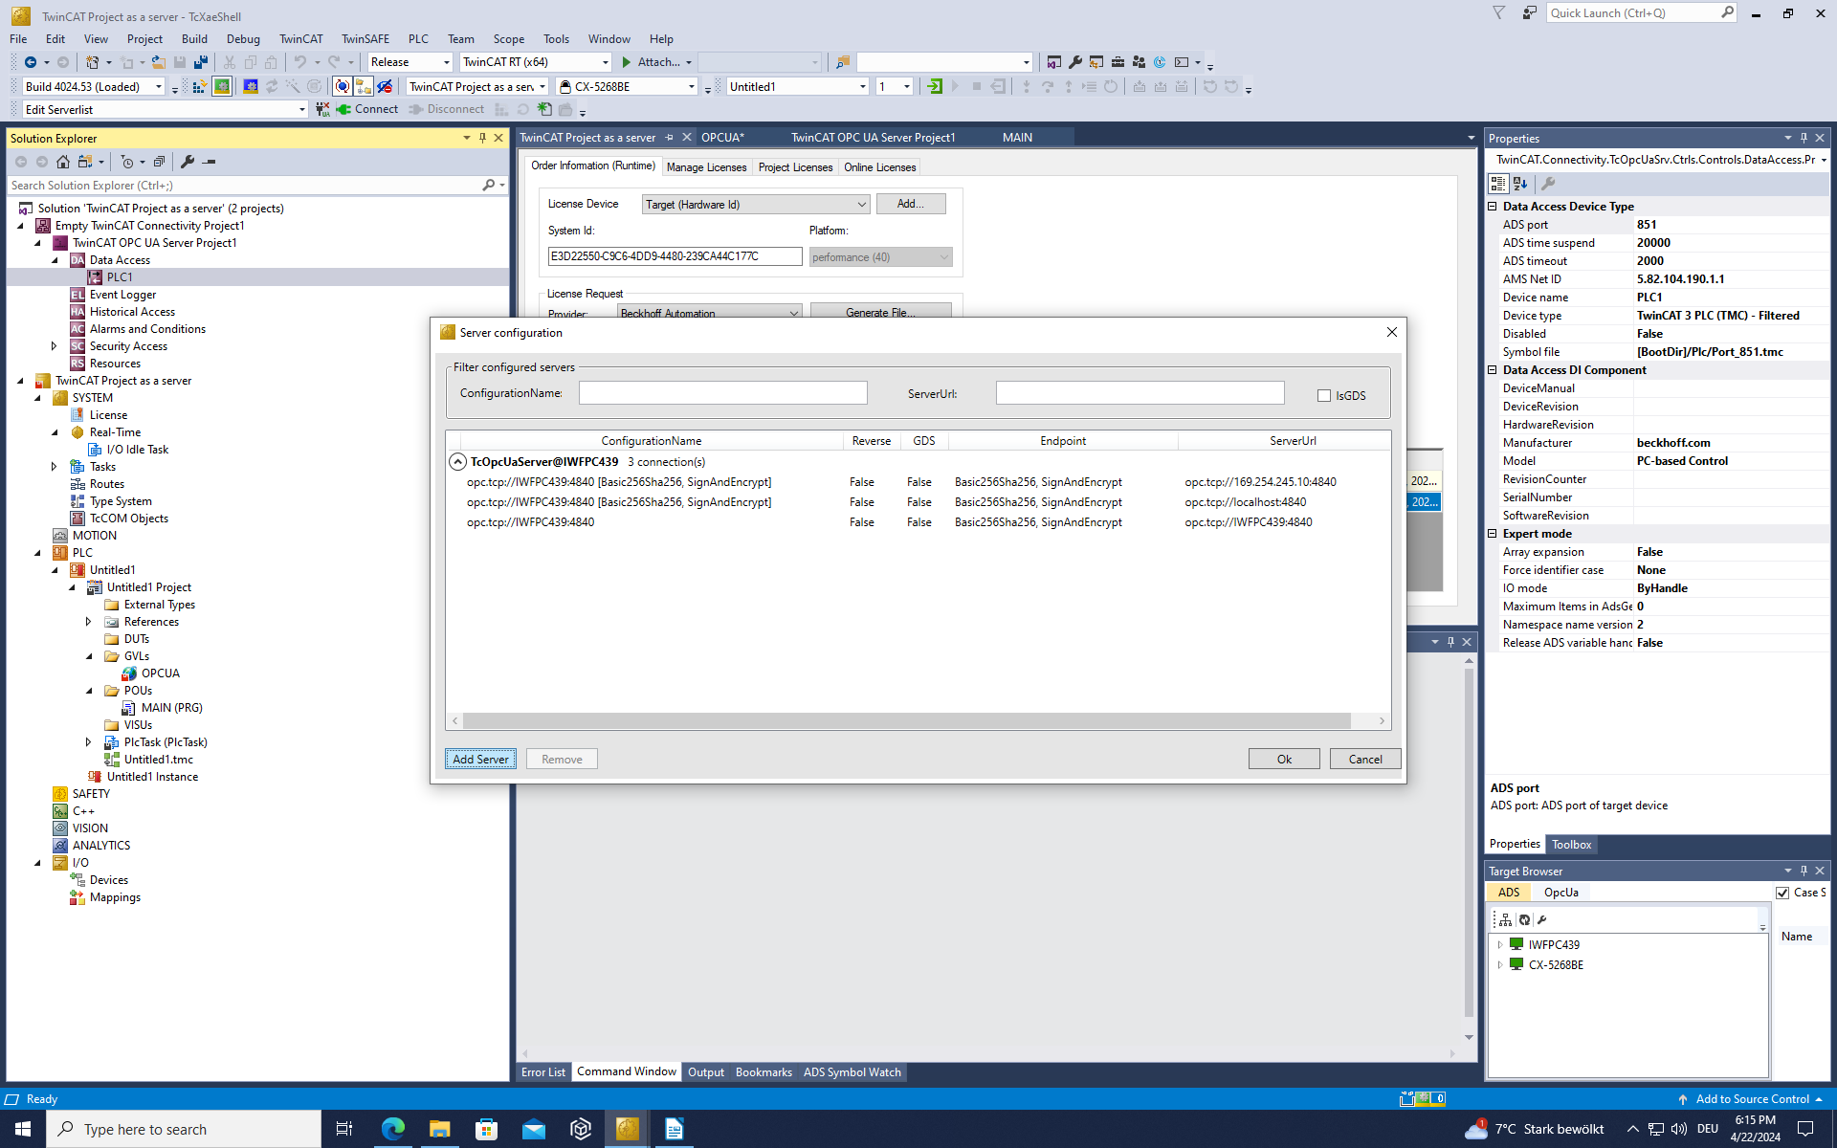Image resolution: width=1837 pixels, height=1148 pixels.
Task: Open the Edit Serverlist dropdown
Action: click(x=301, y=110)
